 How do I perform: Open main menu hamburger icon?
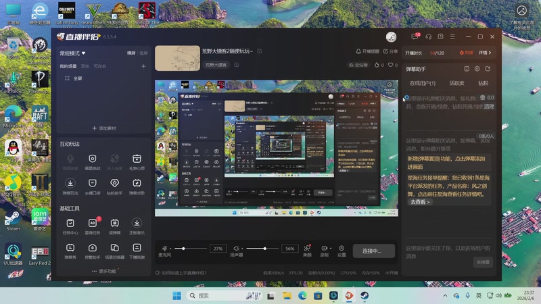tap(452, 36)
